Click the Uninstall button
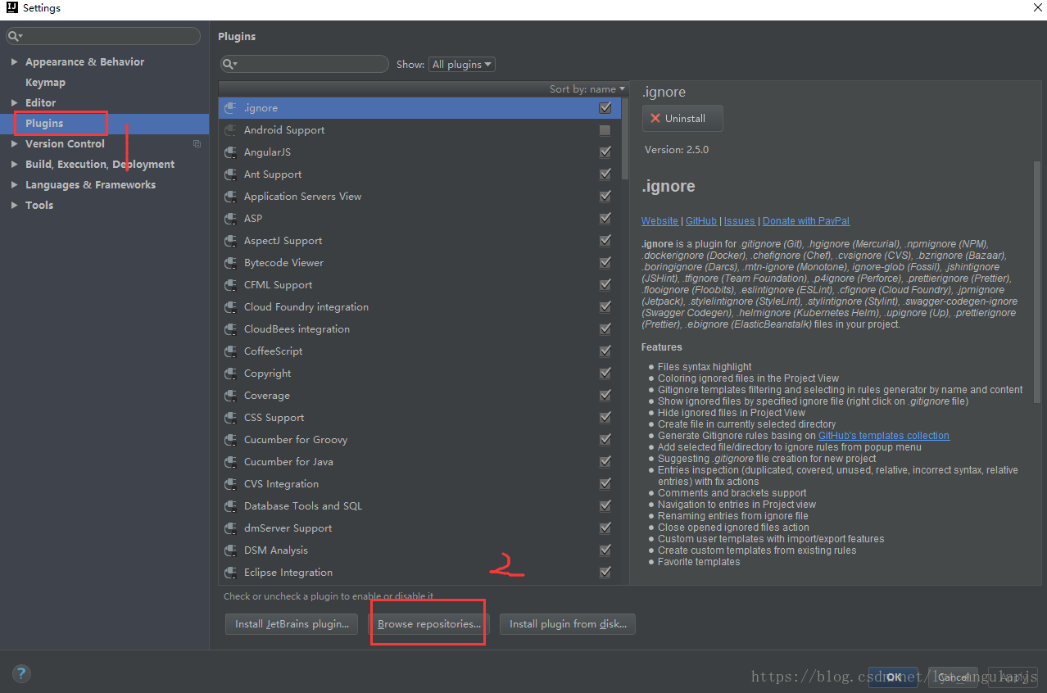This screenshot has width=1047, height=693. 682,118
